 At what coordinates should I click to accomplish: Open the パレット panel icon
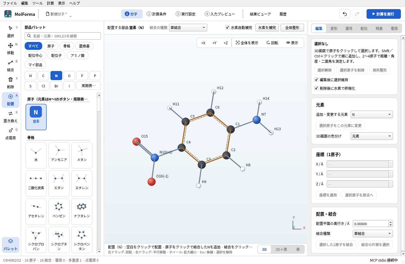pyautogui.click(x=11, y=245)
